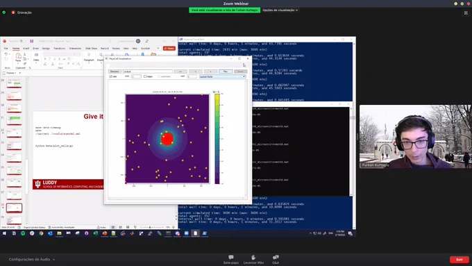The image size is (472, 266).
Task: Click the Paste icon in PowerPoint ribbon
Action: tap(18, 56)
